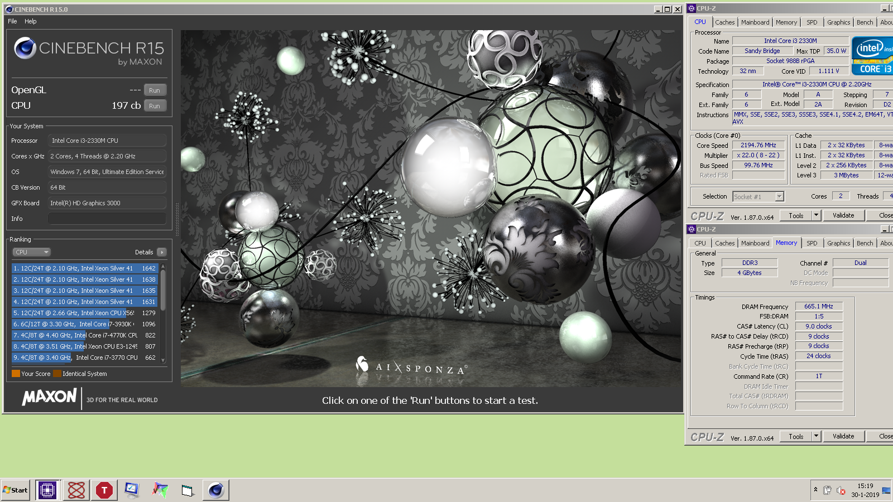
Task: Open the monitor with checkmark taskbar icon
Action: tap(132, 490)
